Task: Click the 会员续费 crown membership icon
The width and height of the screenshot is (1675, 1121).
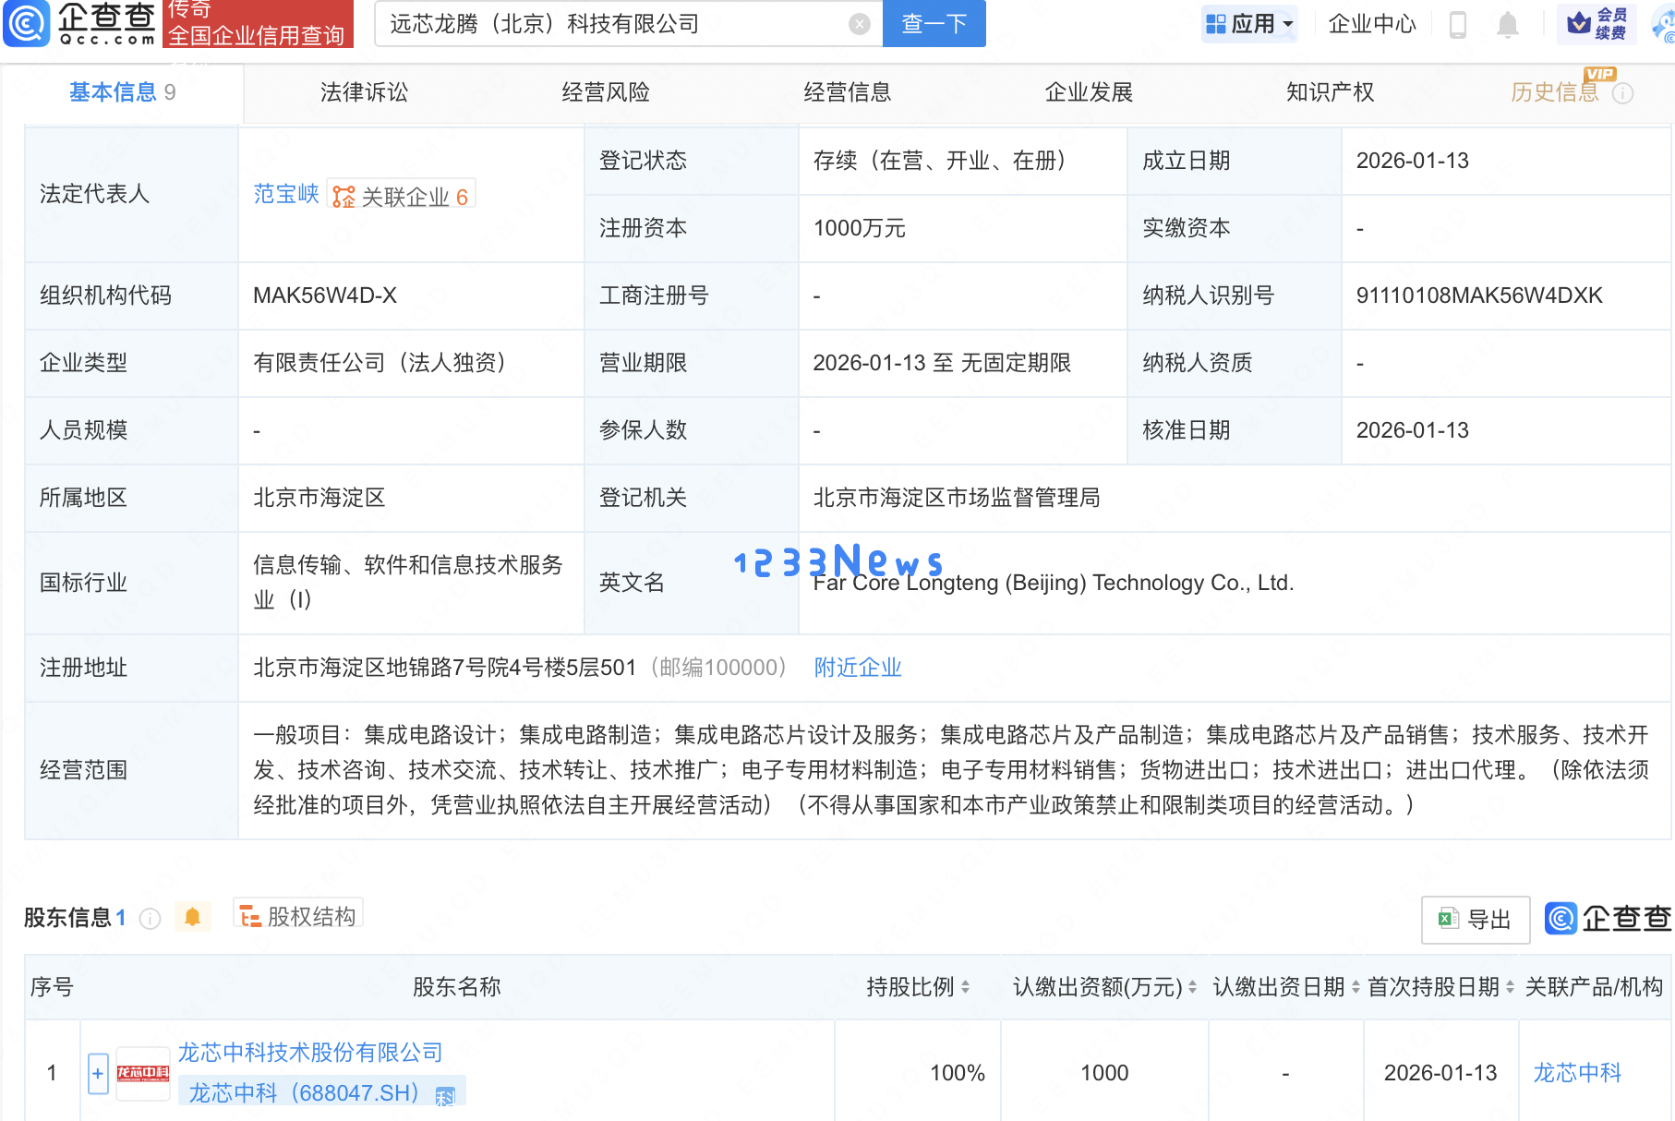Action: pyautogui.click(x=1597, y=25)
